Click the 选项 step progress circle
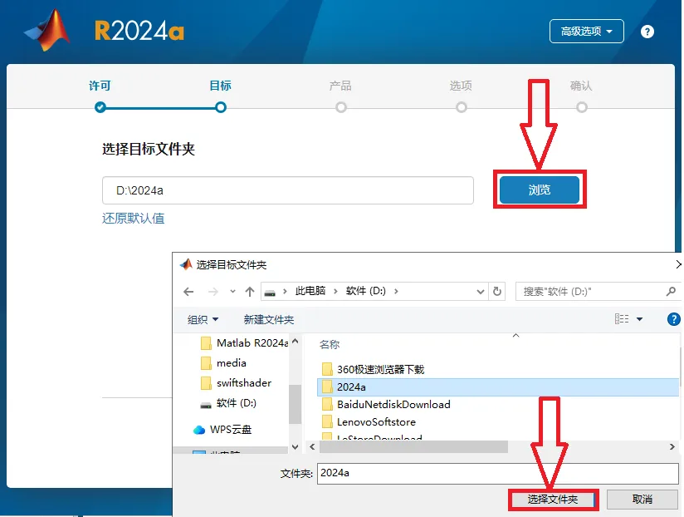 462,107
